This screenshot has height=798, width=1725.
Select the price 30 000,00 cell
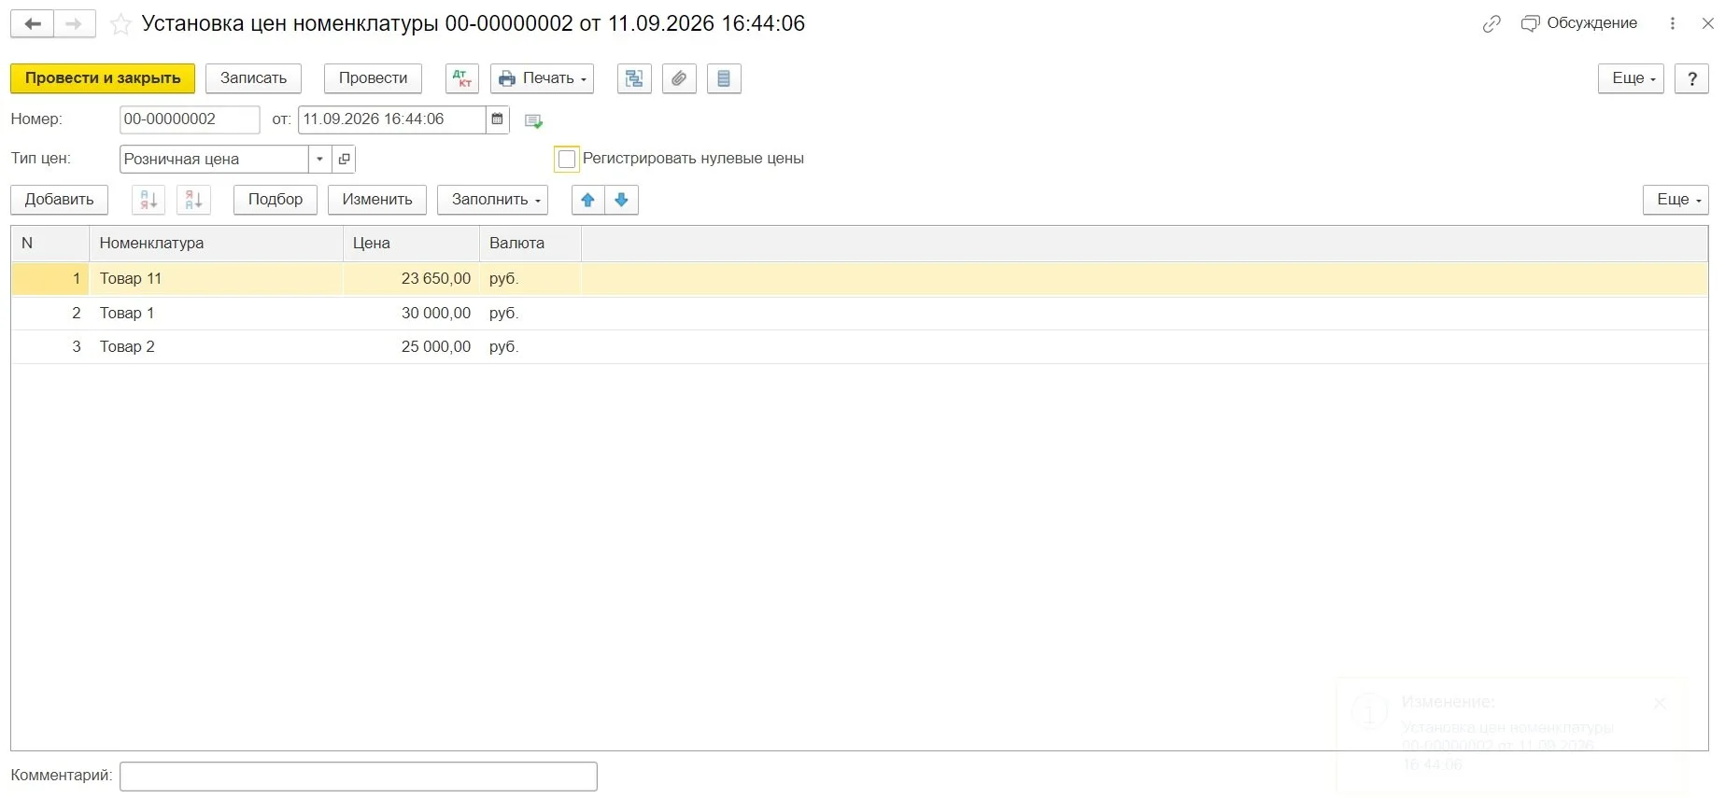click(411, 314)
